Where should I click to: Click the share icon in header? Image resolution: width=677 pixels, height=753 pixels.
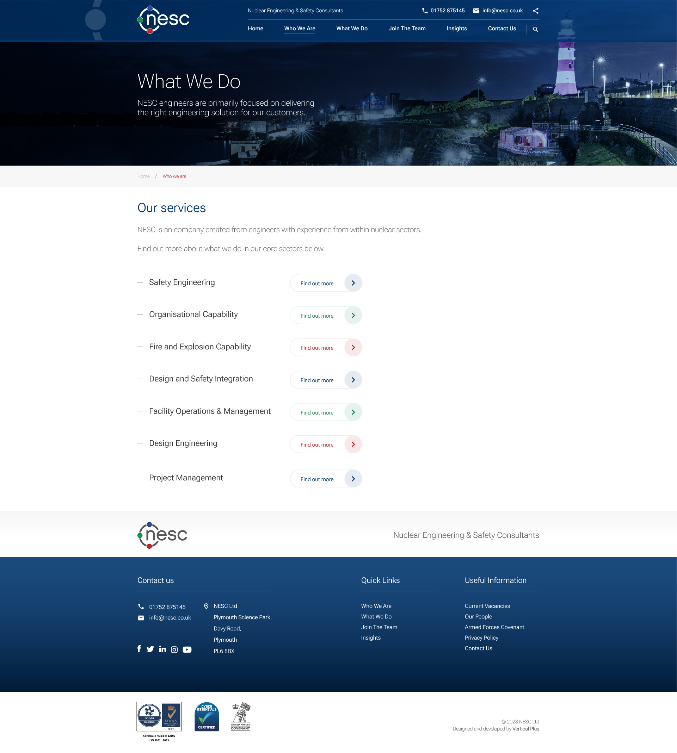535,11
